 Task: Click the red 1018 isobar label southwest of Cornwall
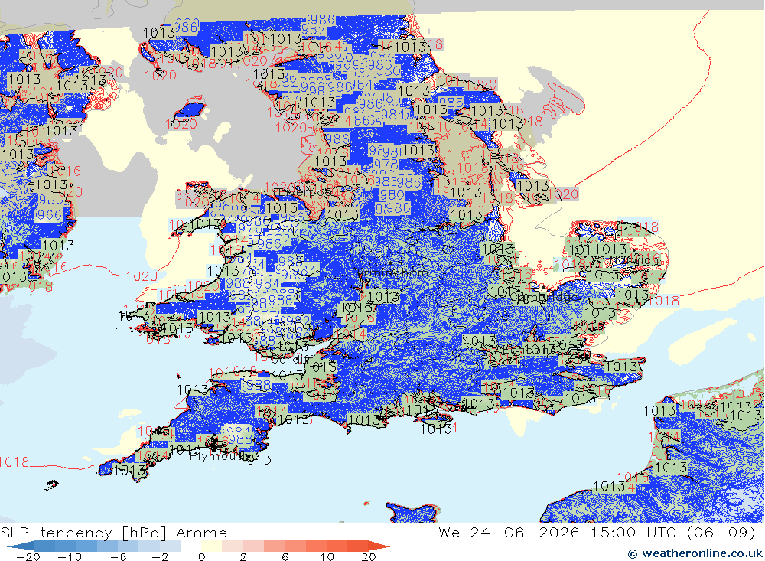click(x=15, y=462)
